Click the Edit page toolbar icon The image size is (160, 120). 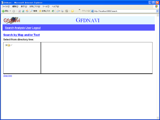click(67, 11)
